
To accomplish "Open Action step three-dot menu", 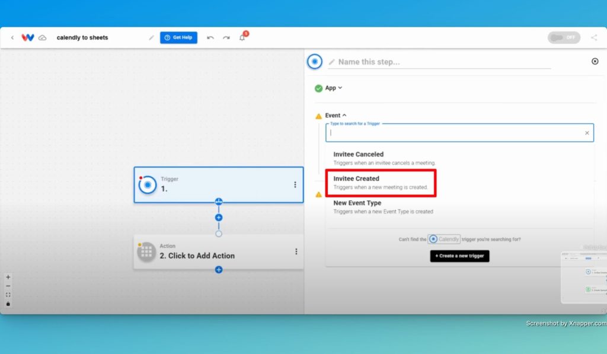I will 296,252.
